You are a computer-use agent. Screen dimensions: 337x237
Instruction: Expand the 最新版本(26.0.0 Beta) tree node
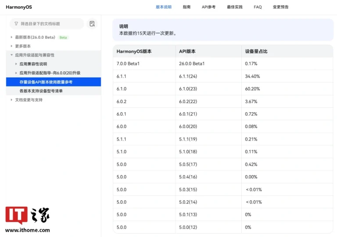click(x=11, y=37)
